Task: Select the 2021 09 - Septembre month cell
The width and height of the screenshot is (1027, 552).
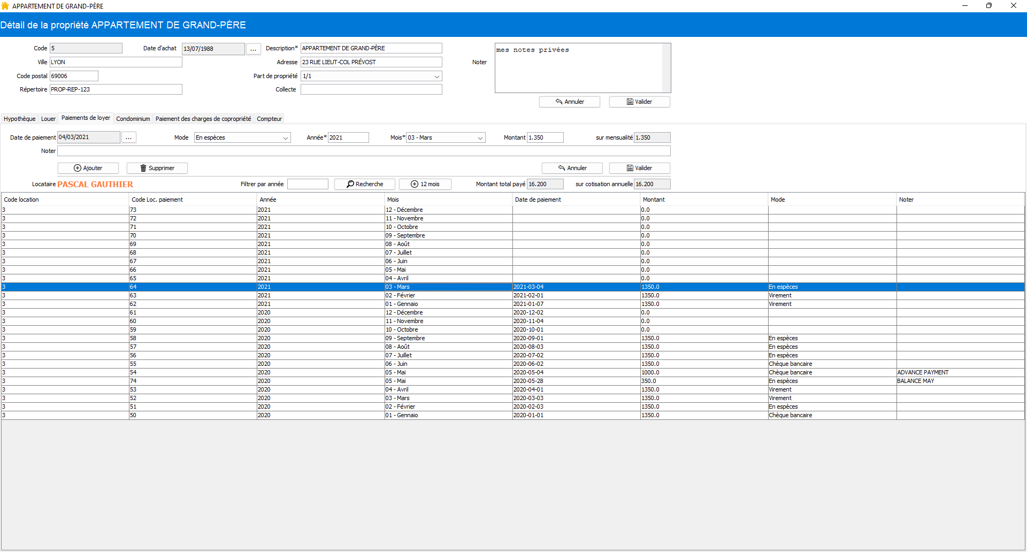Action: click(x=448, y=235)
